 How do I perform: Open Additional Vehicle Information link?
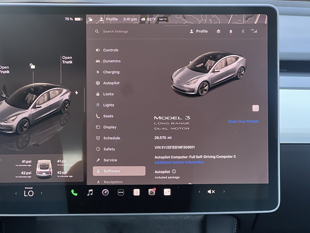point(179,162)
